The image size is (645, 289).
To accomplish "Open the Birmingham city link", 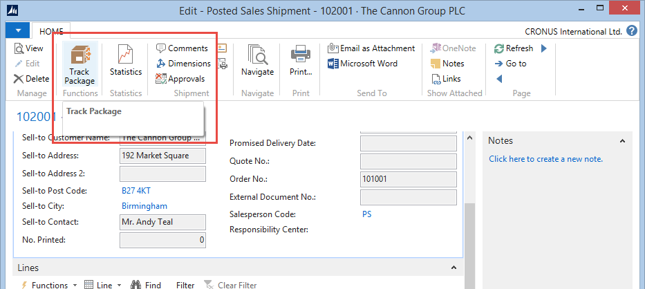I will click(144, 206).
